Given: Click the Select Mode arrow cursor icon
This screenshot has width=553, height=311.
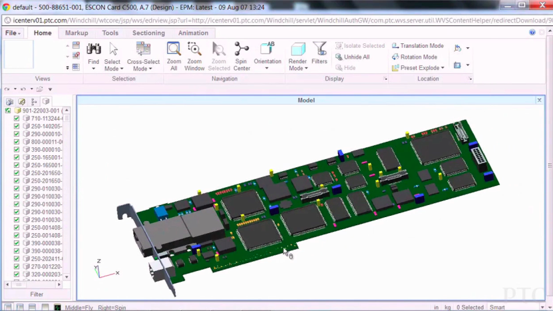Looking at the screenshot, I should (113, 49).
